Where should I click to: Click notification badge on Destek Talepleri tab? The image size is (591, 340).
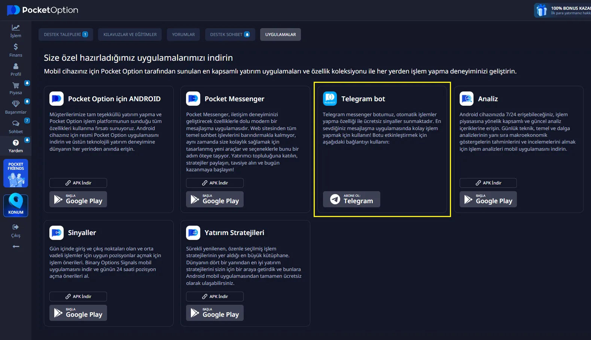(85, 34)
